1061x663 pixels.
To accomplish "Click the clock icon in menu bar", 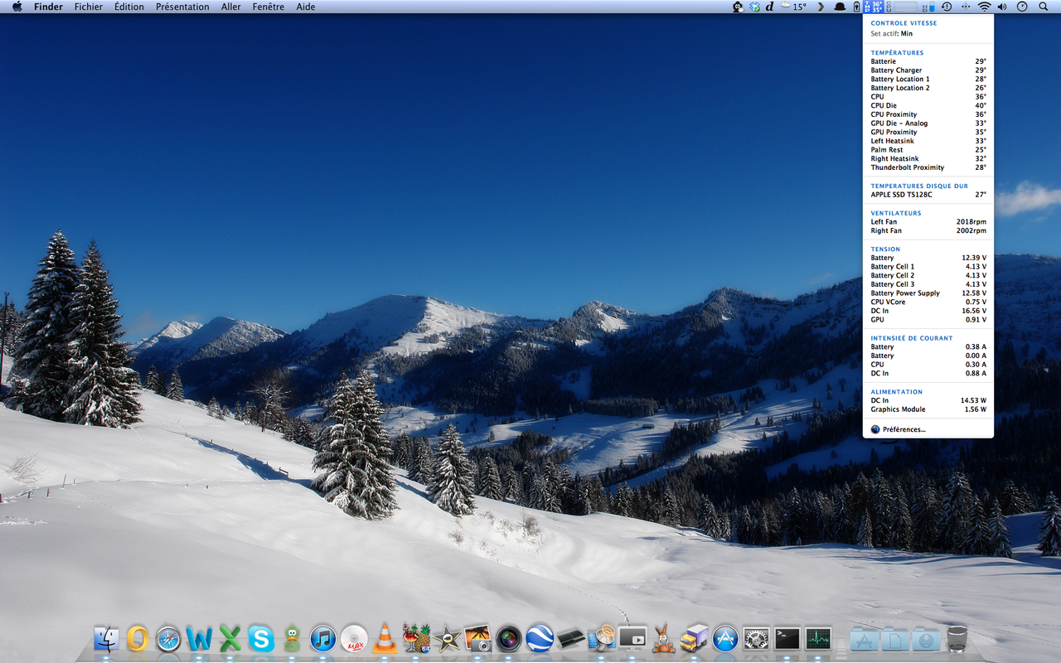I will click(x=1022, y=7).
